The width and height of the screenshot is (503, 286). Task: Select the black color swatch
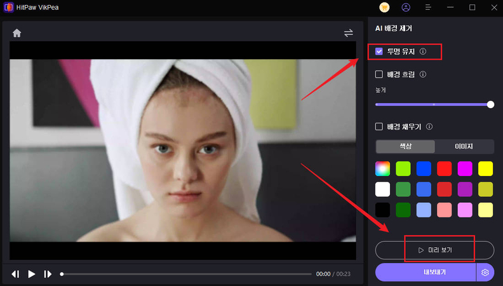click(382, 210)
